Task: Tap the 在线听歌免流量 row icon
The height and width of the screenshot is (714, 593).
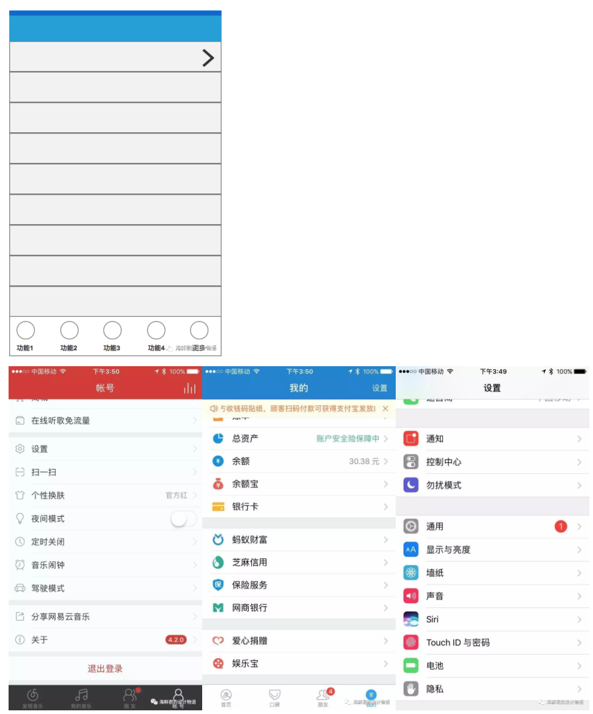Action: click(x=20, y=420)
